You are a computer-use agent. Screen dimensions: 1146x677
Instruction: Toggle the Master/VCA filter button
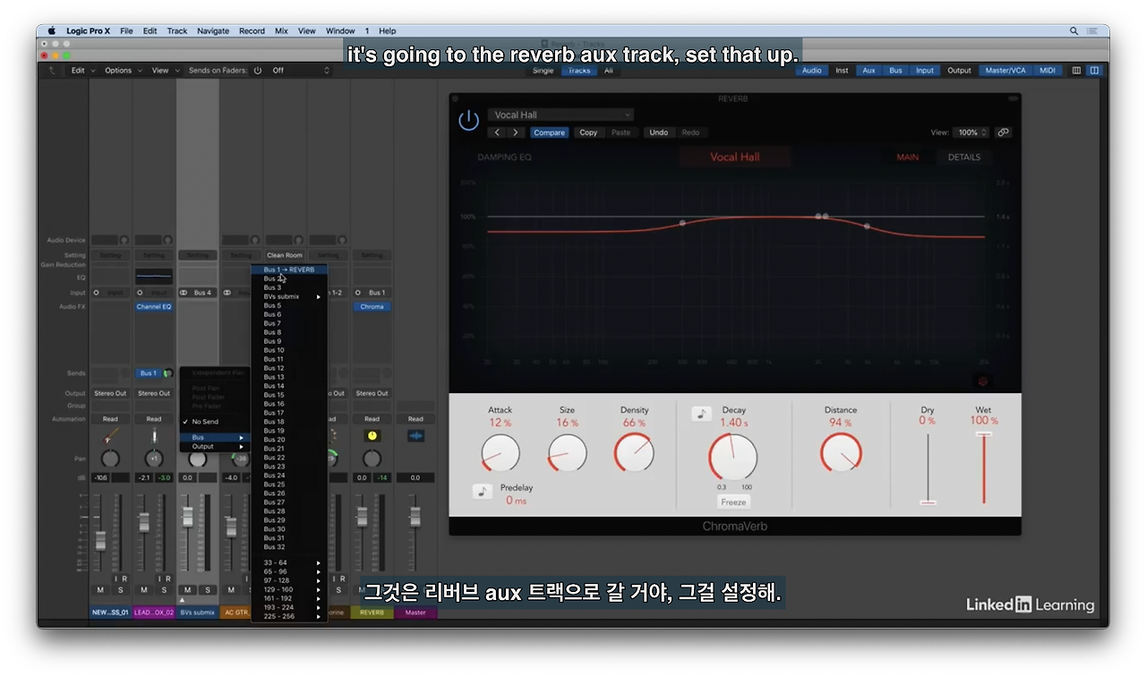[1005, 71]
